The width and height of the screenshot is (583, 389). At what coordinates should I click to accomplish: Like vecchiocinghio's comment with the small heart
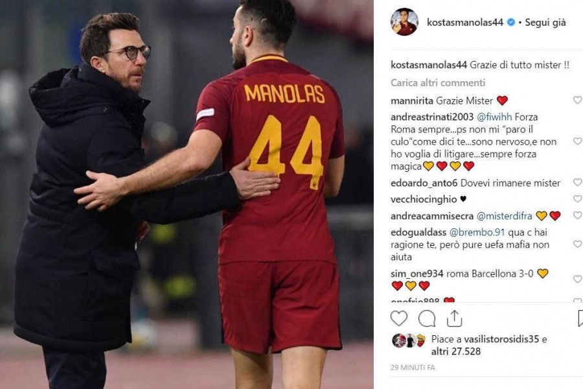coord(577,199)
